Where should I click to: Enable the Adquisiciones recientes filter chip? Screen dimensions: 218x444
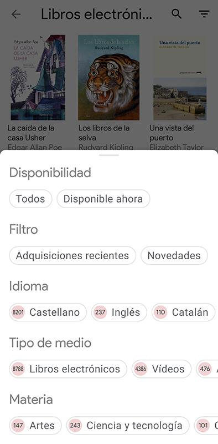(x=72, y=255)
